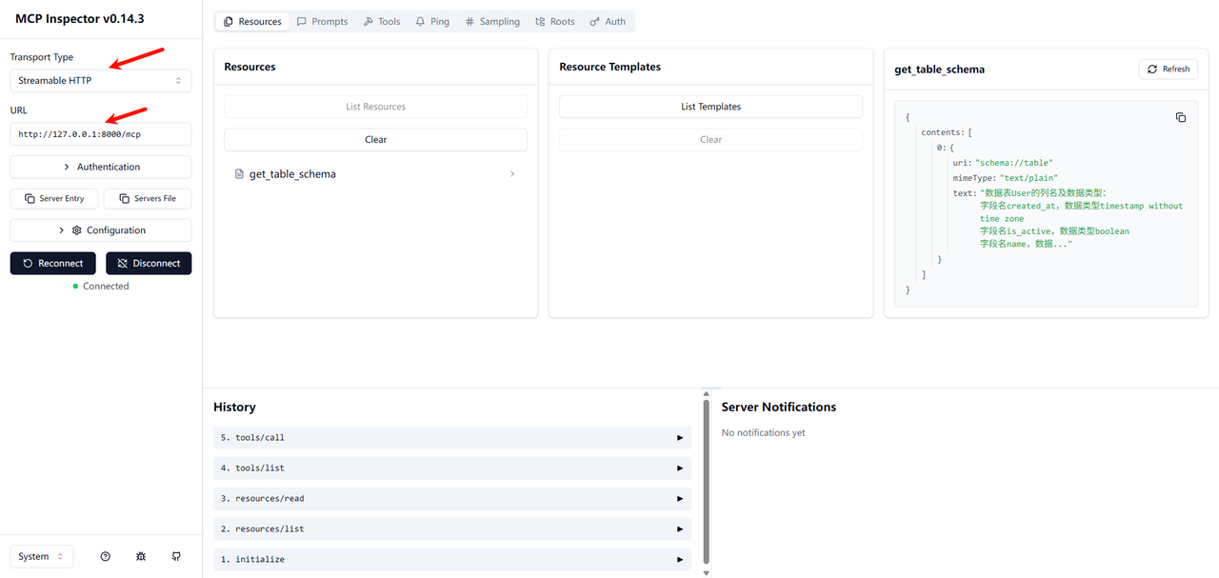This screenshot has width=1219, height=578.
Task: Copy the Servers File configuration
Action: pyautogui.click(x=148, y=198)
